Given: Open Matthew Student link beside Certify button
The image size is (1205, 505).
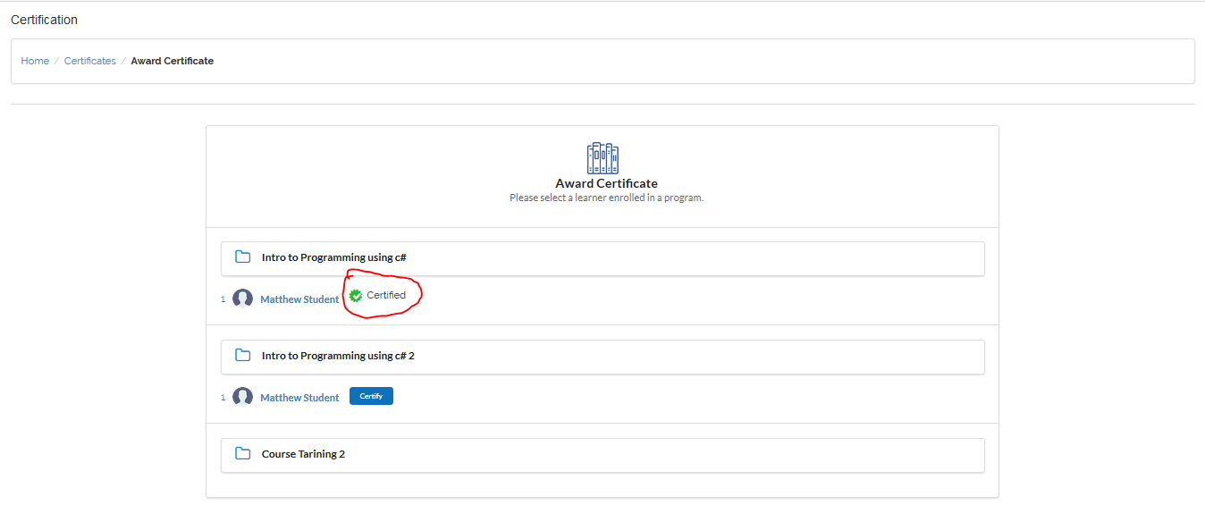Looking at the screenshot, I should 299,398.
